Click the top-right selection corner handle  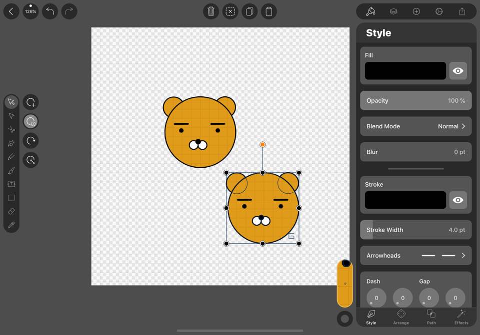299,173
